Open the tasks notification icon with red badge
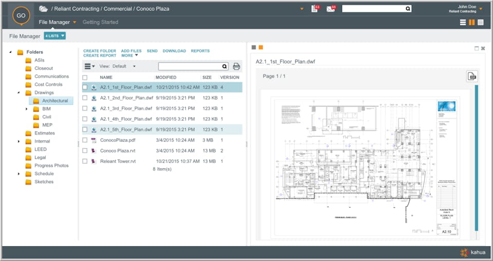Screen dimensions: 493x261 [315, 9]
